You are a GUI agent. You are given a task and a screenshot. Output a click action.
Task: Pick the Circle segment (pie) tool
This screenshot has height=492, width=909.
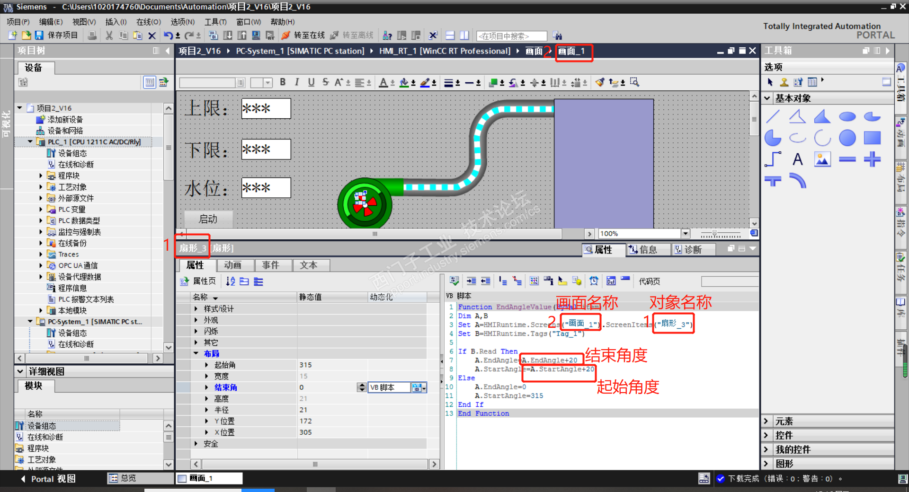tap(773, 138)
